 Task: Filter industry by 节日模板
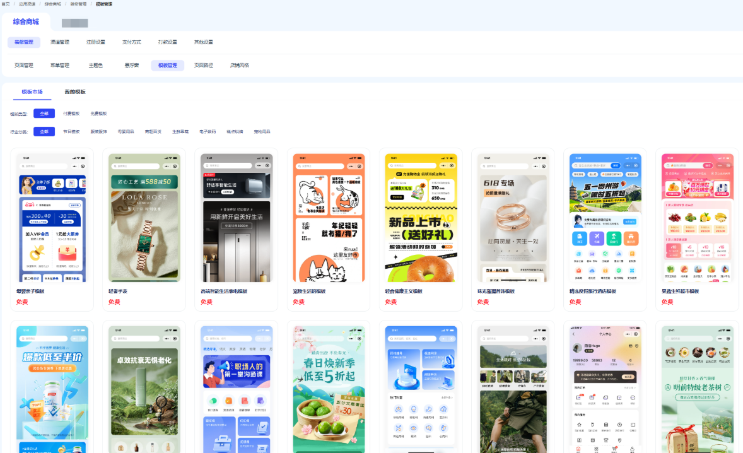[x=71, y=132]
